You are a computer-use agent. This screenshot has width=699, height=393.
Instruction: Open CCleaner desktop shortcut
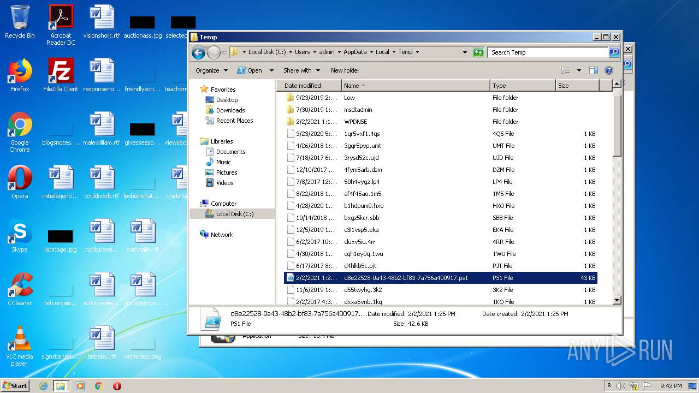tap(20, 289)
